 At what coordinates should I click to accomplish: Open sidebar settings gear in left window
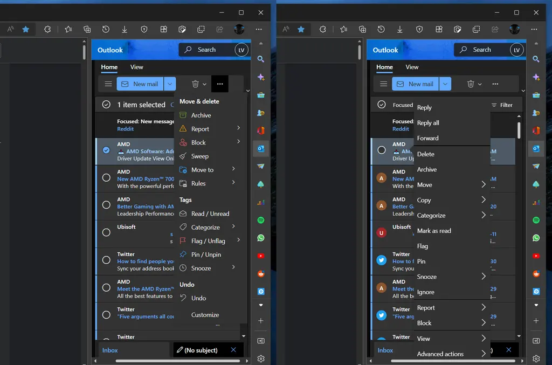(261, 359)
